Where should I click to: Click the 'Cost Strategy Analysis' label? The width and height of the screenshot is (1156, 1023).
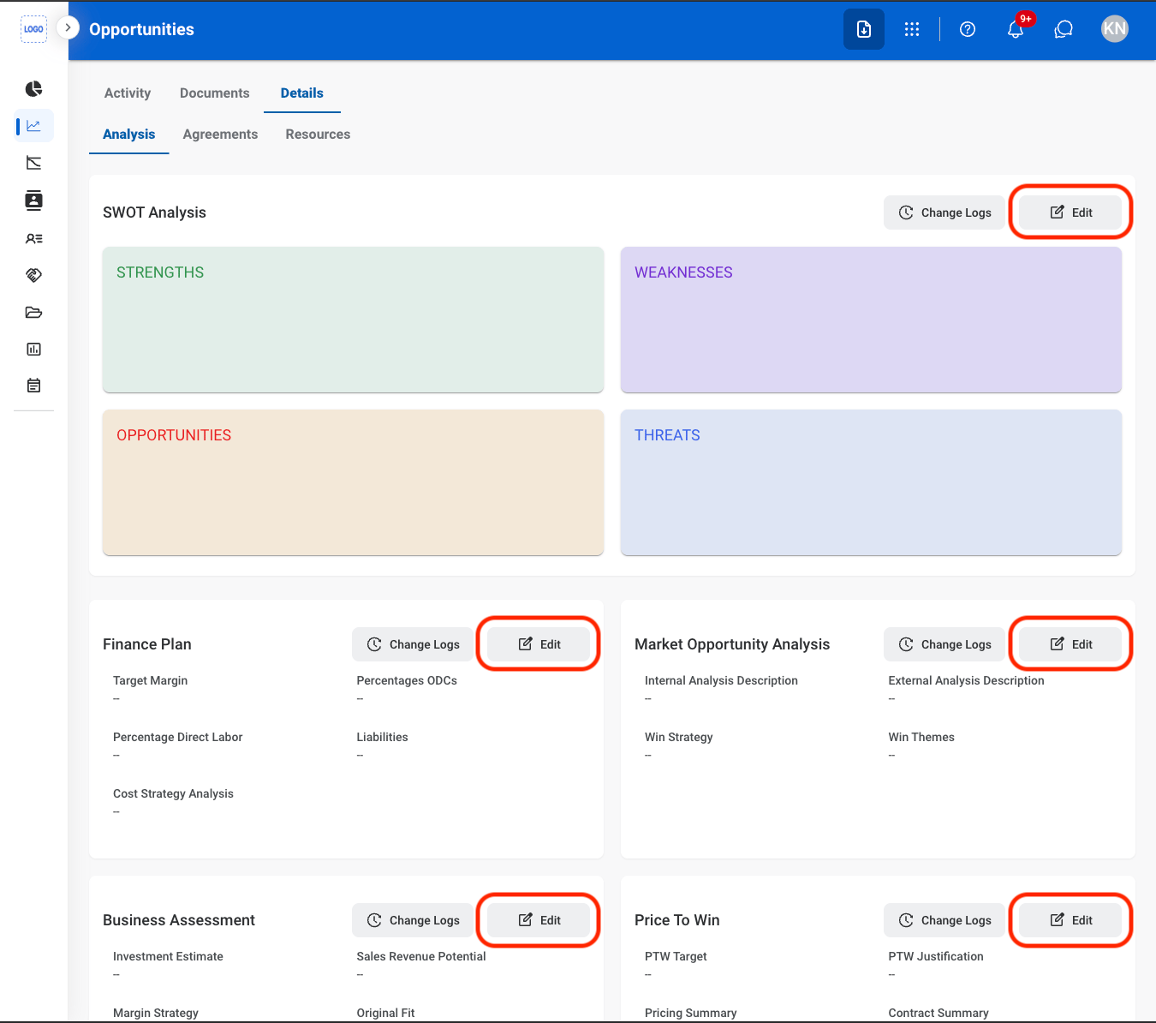pyautogui.click(x=173, y=793)
